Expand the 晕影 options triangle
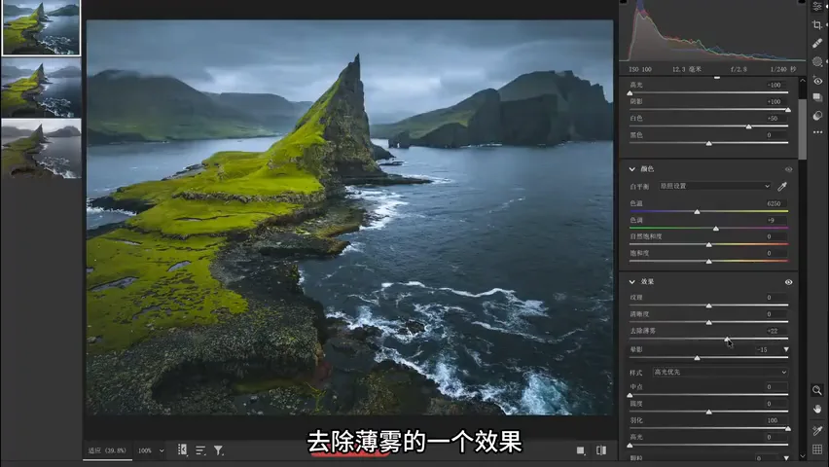The image size is (829, 467). (x=786, y=349)
